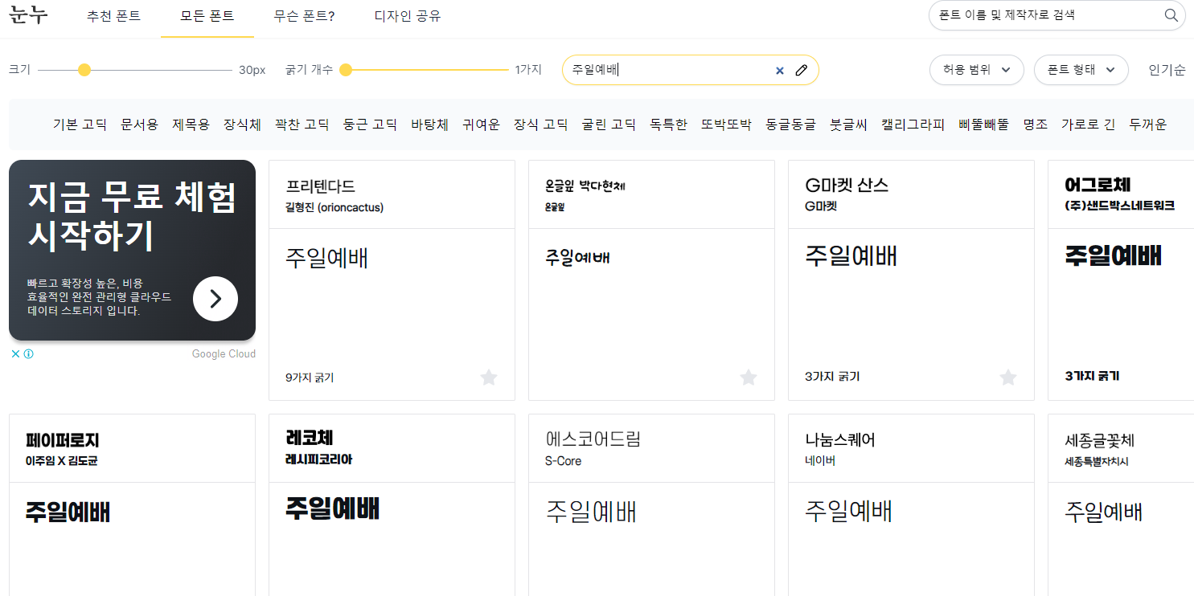The image size is (1194, 596).
Task: Click the 눈누 logo
Action: click(29, 15)
